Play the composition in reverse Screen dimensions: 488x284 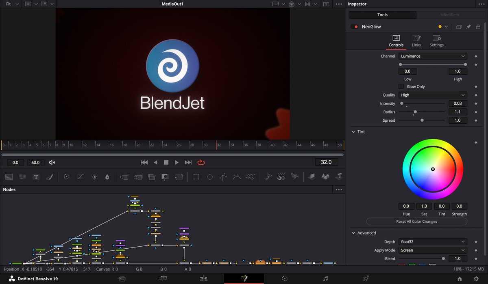coord(155,162)
